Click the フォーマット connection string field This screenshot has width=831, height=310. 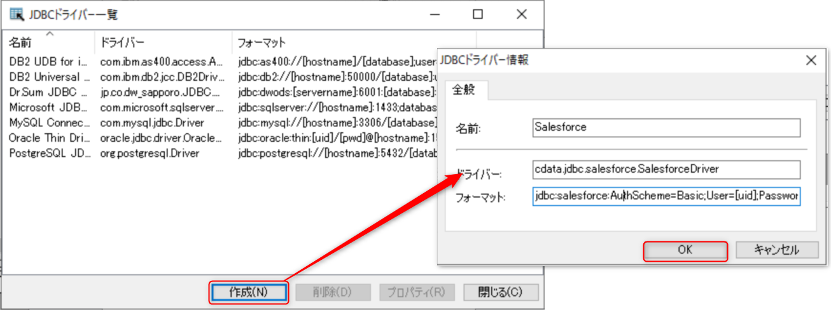tap(666, 197)
